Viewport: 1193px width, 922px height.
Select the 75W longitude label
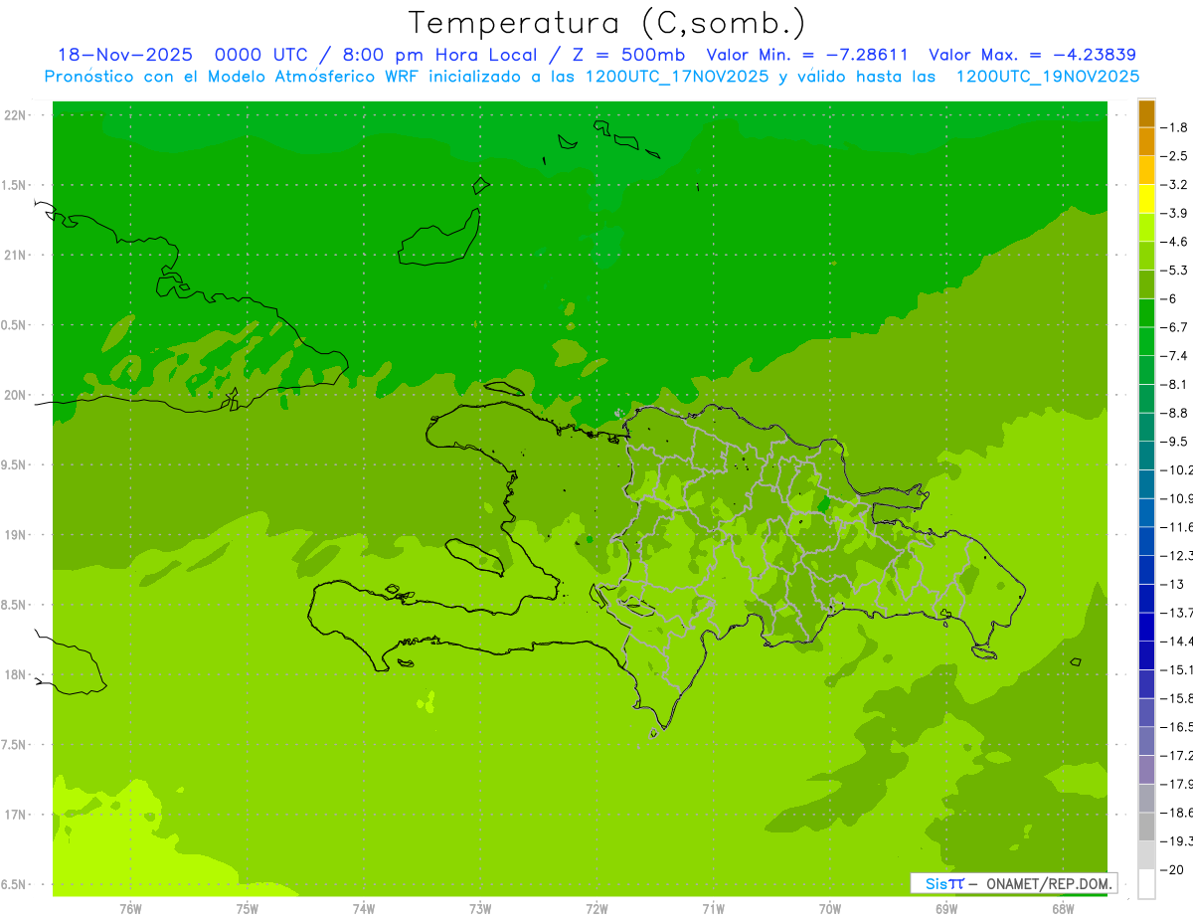coord(247,909)
